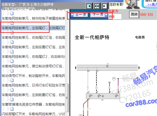
Task: Click the center-split panel layout icon
Action: (97, 6)
